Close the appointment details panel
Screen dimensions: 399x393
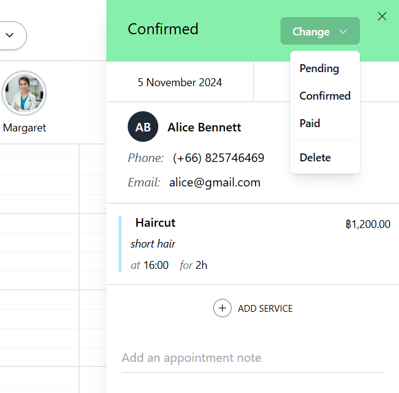tap(382, 17)
